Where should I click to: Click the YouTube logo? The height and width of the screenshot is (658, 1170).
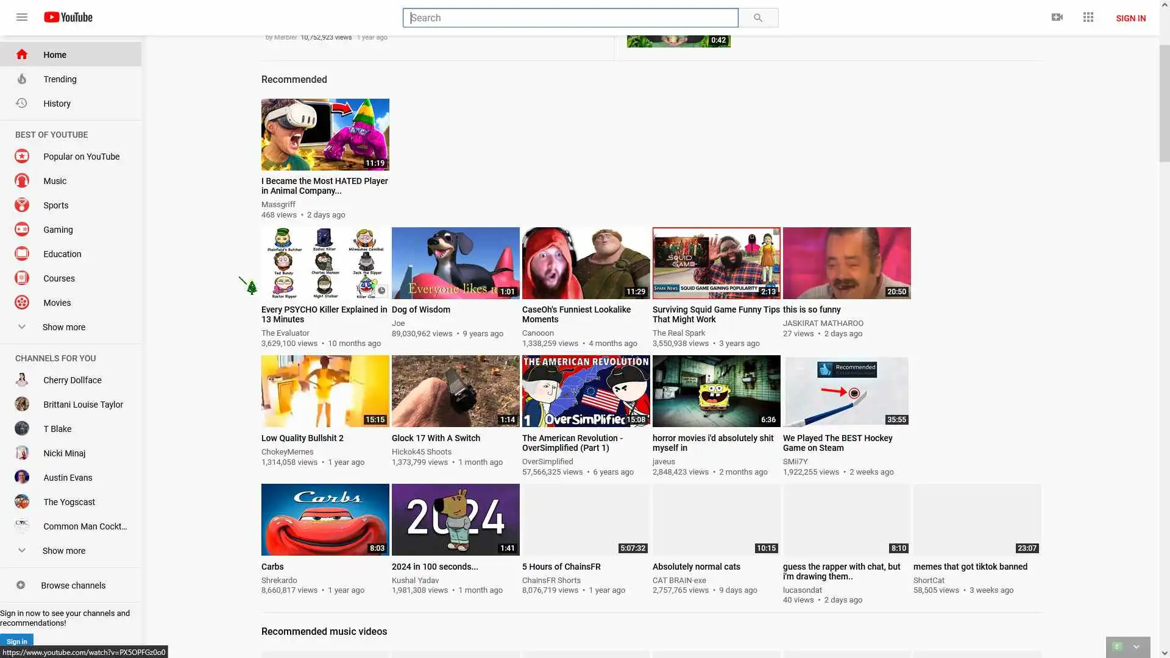[x=68, y=17]
